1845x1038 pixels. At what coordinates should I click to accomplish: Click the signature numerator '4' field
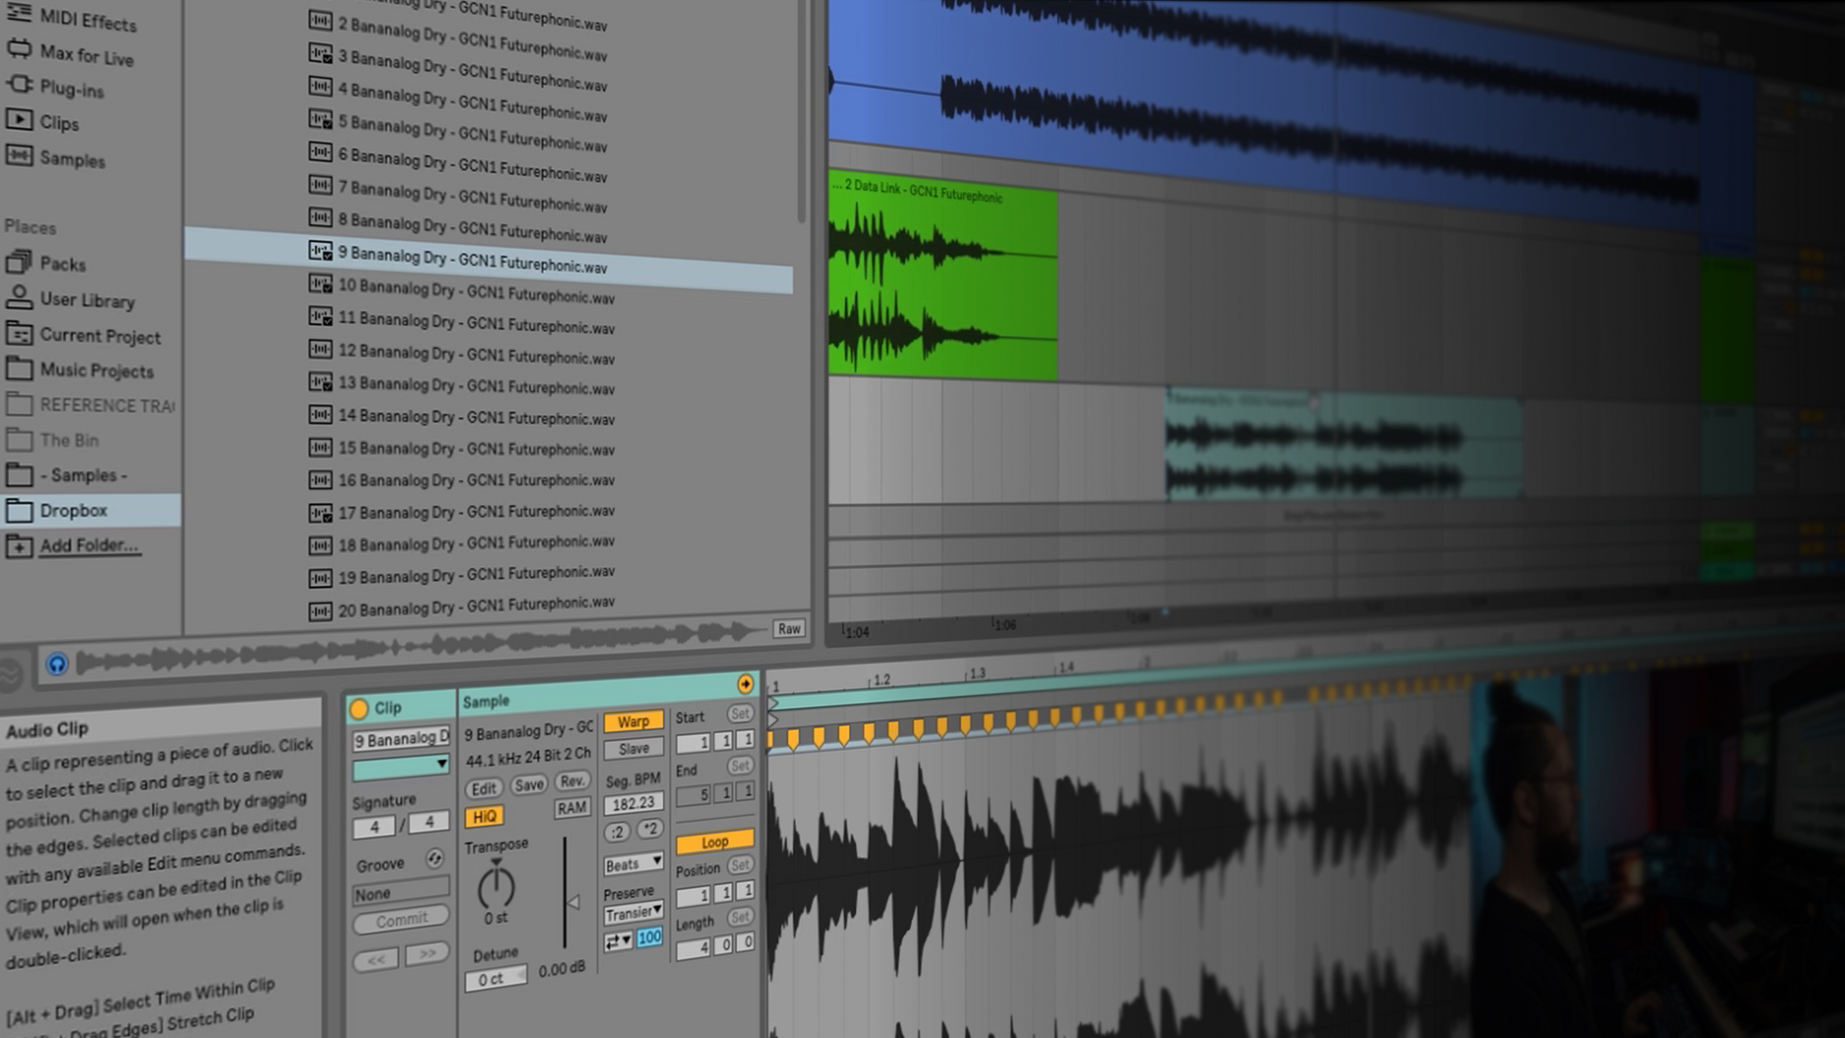375,827
